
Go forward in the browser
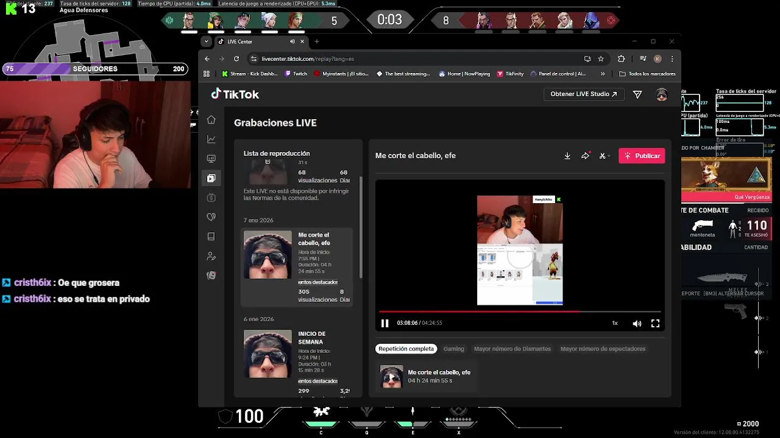[222, 59]
